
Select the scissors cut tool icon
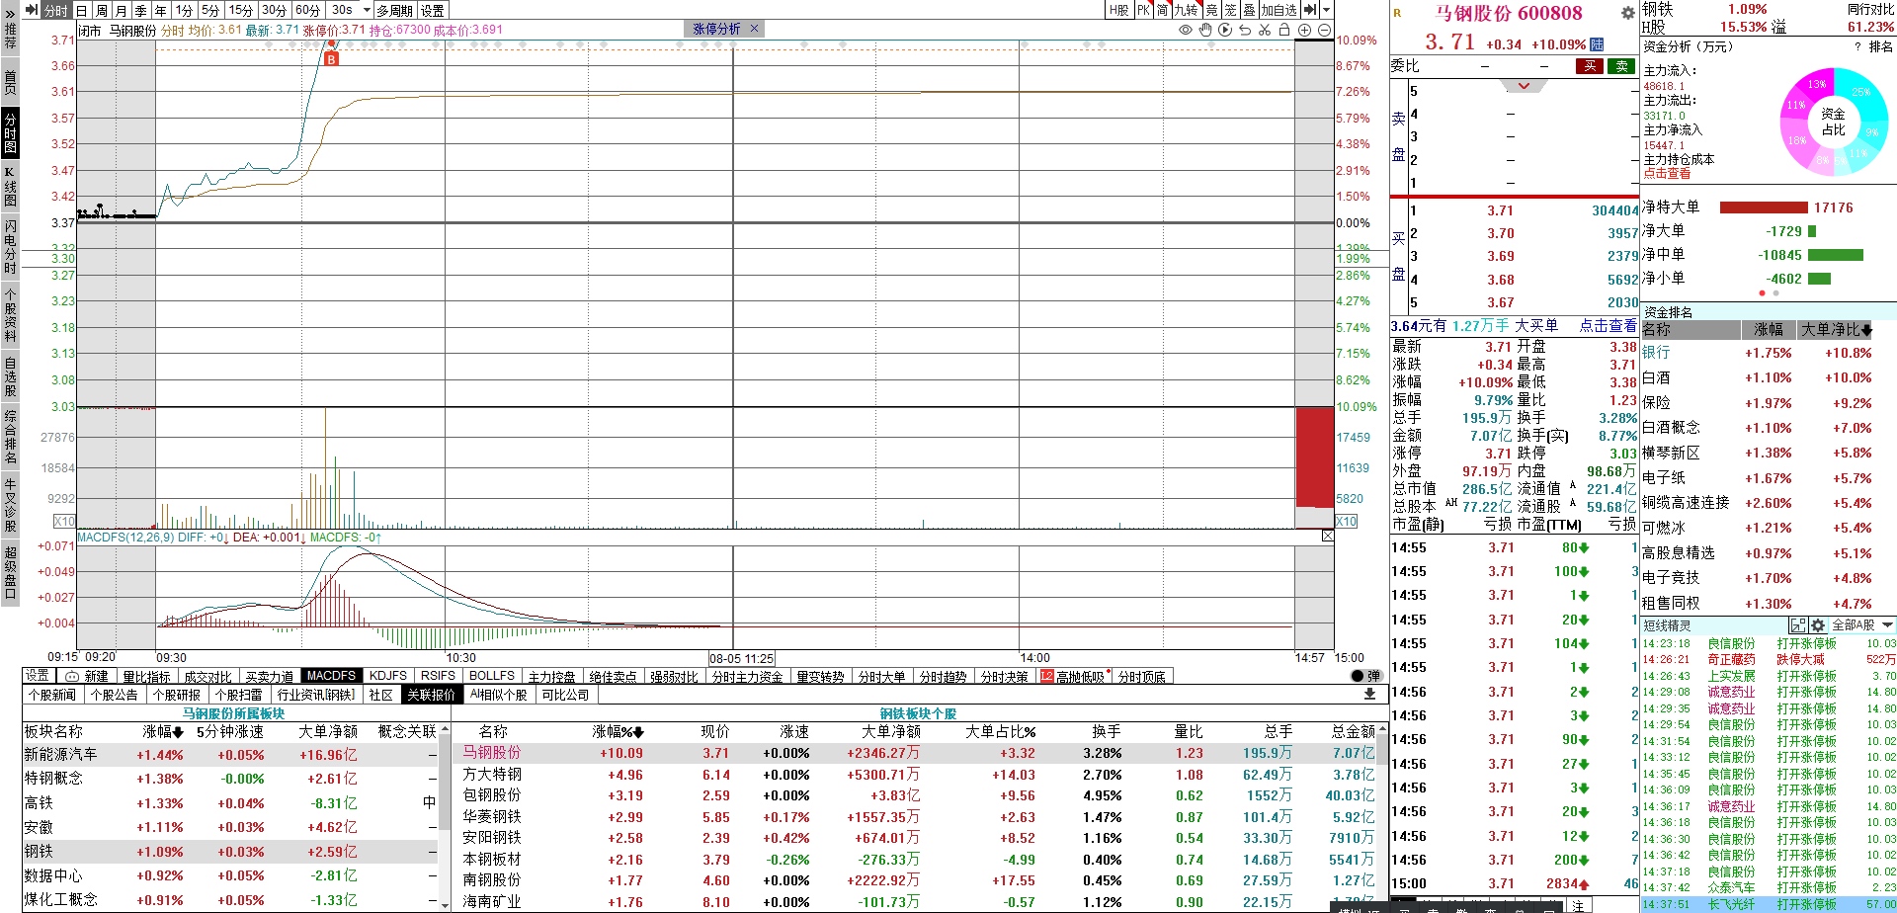click(1265, 31)
